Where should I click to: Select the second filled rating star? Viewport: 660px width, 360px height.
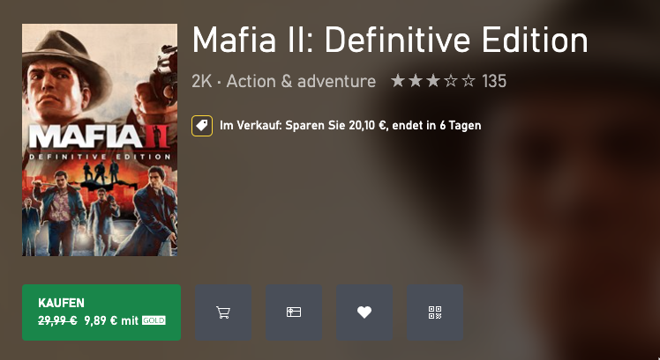coord(416,81)
